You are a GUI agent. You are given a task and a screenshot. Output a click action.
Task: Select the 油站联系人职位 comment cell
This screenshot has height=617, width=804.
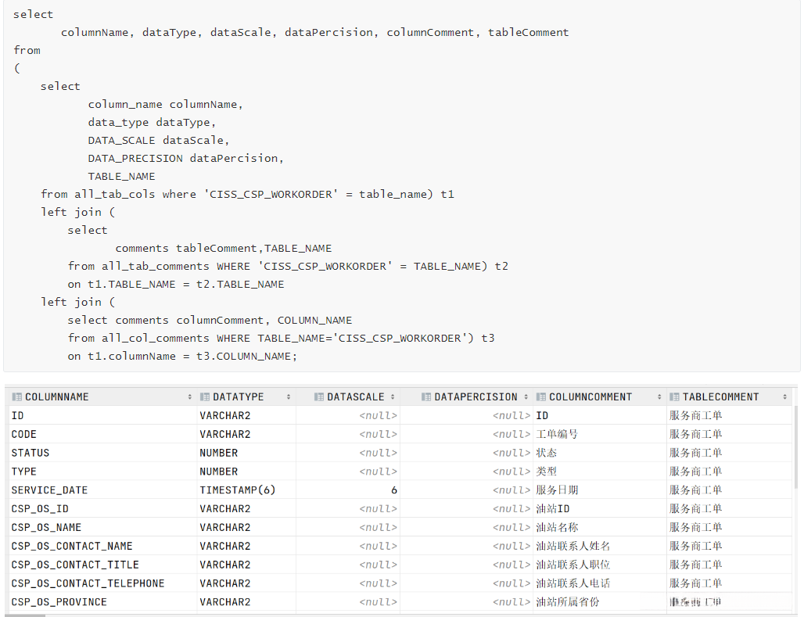coord(600,565)
